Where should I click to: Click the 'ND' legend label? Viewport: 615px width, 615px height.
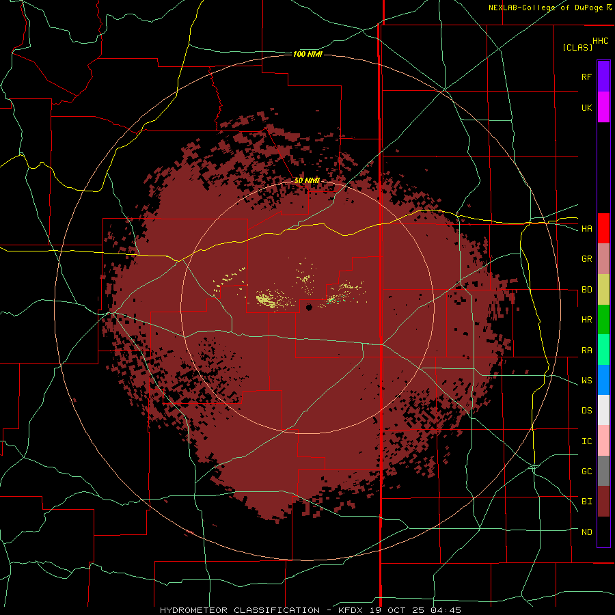click(586, 532)
